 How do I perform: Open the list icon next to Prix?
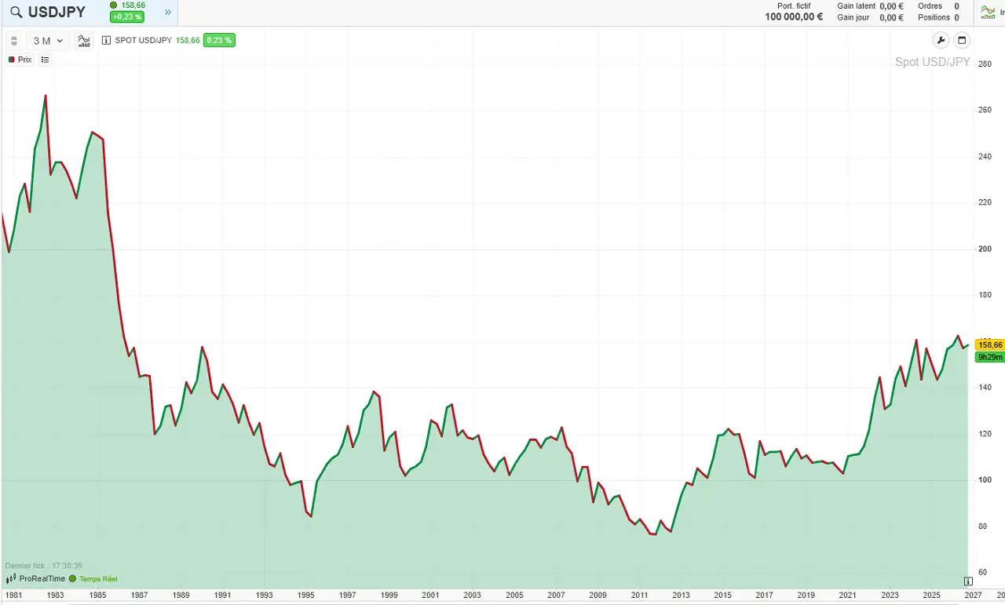[x=45, y=60]
